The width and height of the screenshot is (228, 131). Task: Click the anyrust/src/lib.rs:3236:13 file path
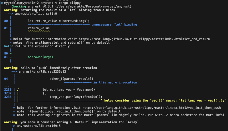[42, 72]
